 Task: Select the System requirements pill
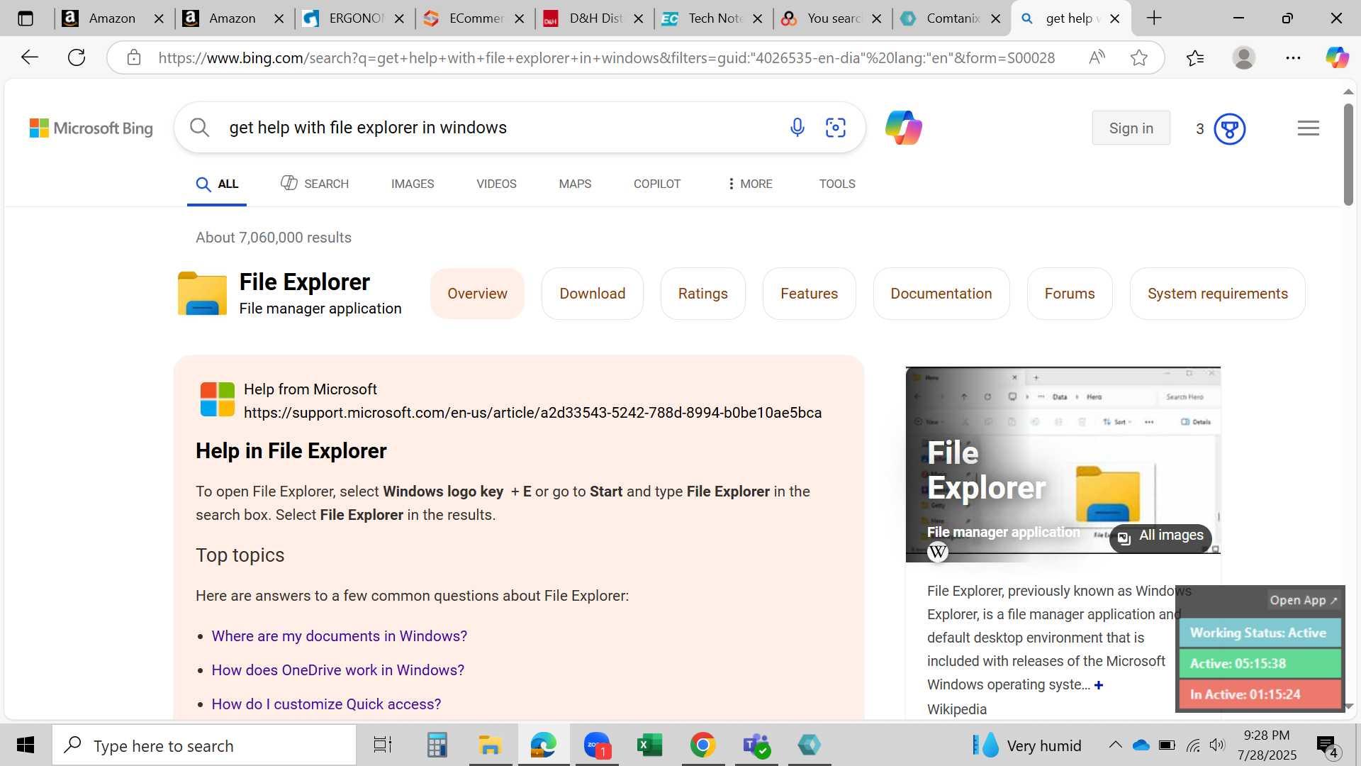(x=1218, y=294)
